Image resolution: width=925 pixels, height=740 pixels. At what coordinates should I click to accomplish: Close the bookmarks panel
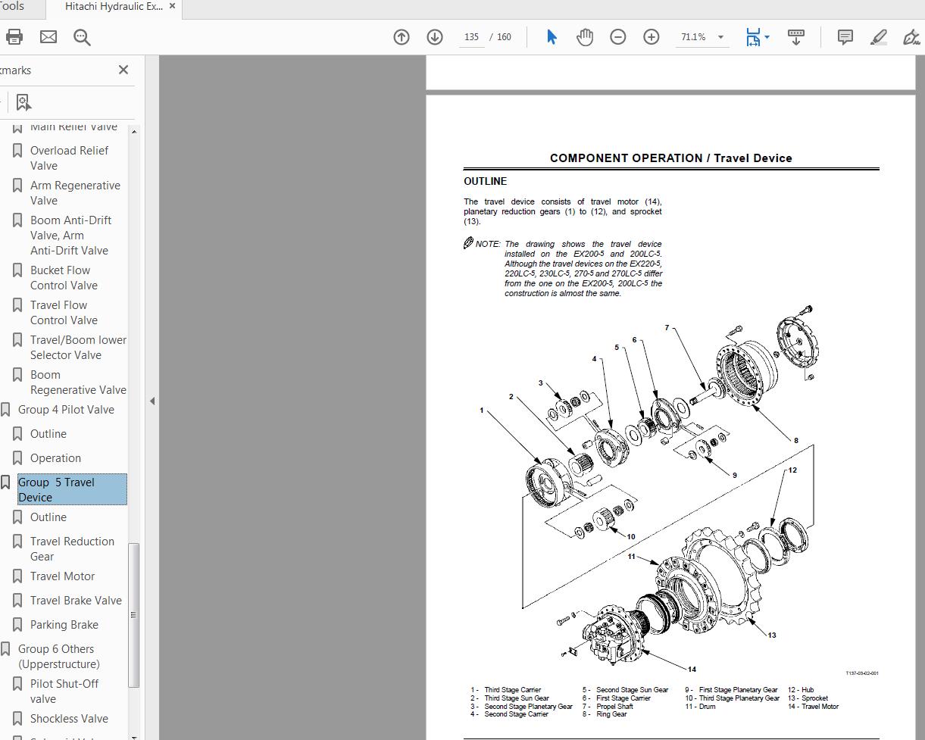(123, 70)
